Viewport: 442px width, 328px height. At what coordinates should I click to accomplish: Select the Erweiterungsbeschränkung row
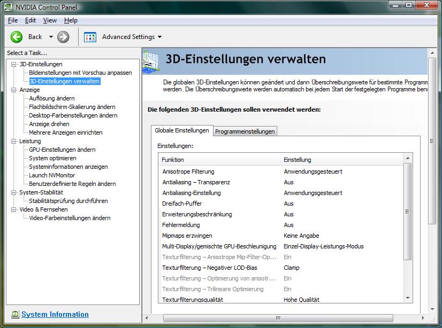[281, 214]
